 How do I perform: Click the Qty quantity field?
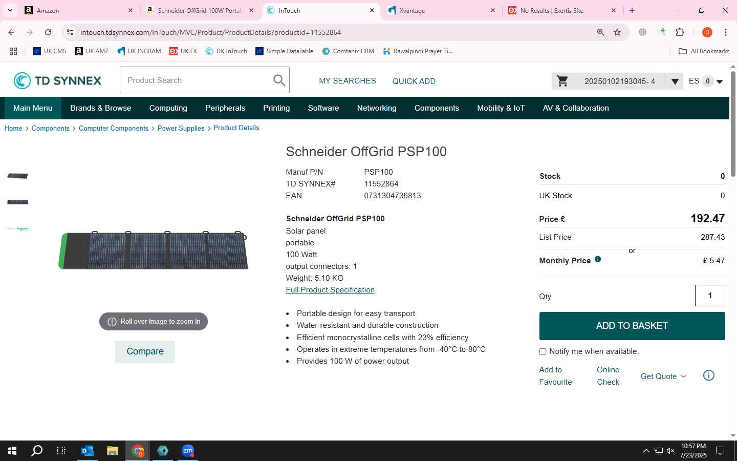pos(710,296)
